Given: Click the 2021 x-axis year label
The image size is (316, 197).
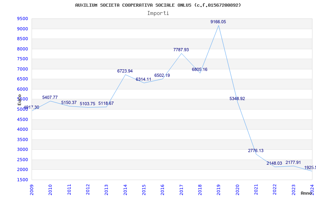Looking at the screenshot, I should (x=256, y=190).
